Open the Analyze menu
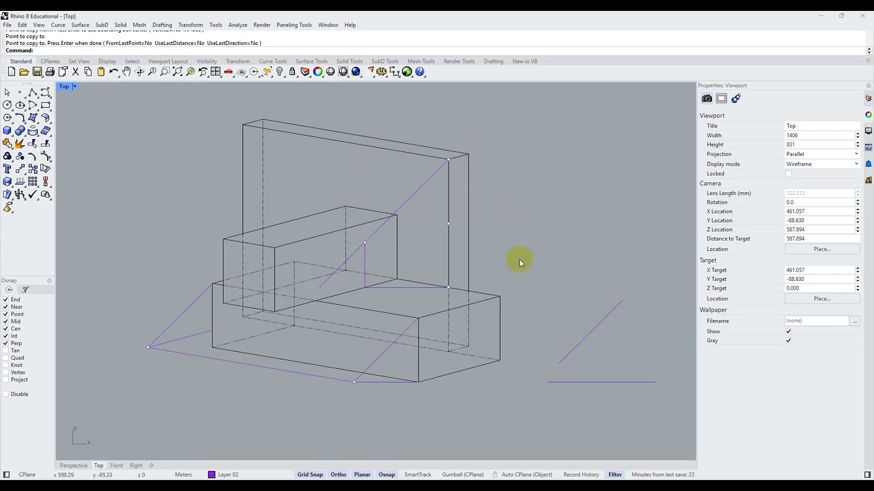 click(238, 25)
